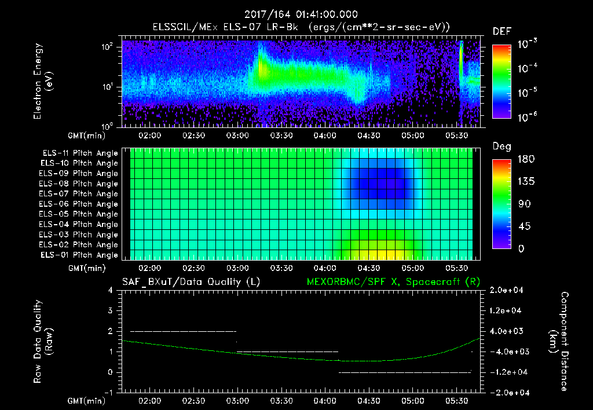593x410 pixels.
Task: Click the green MEXORBMC/SPF X, Spacecraft (R) heading
Action: point(393,282)
